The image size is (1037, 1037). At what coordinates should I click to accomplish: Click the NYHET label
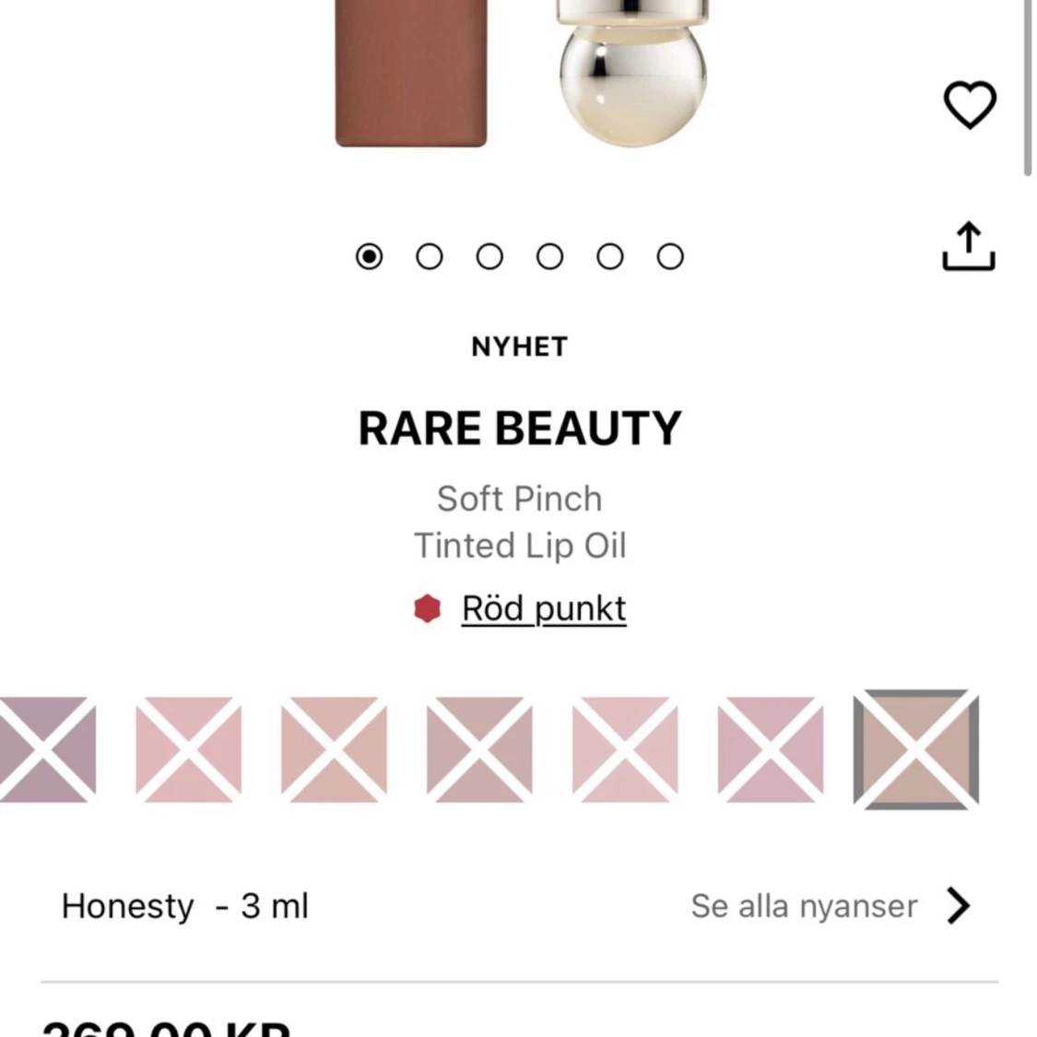pyautogui.click(x=520, y=347)
